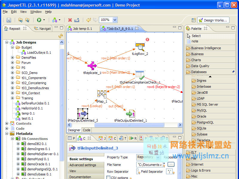The image size is (239, 179).
Task: Click the Save toolbar icon
Action: tap(9, 20)
